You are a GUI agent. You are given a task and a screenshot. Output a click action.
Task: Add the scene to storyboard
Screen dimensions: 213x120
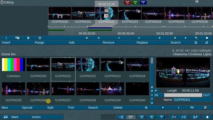tap(85, 43)
